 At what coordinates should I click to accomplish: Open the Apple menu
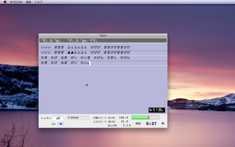pos(5,2)
